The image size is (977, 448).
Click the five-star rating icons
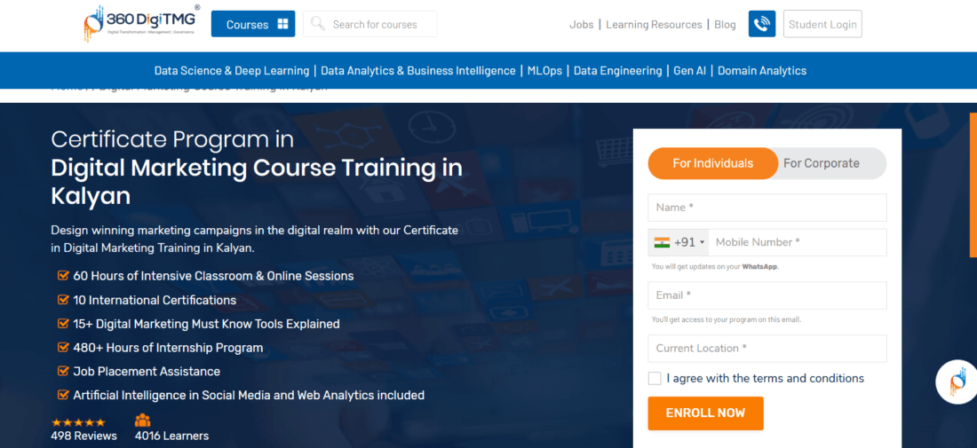tap(78, 422)
